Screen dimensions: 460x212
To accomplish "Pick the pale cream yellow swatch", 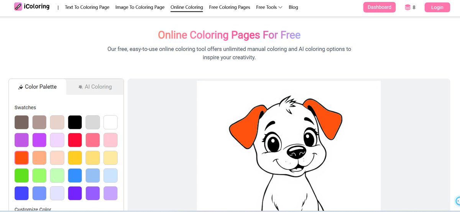I will (x=110, y=158).
